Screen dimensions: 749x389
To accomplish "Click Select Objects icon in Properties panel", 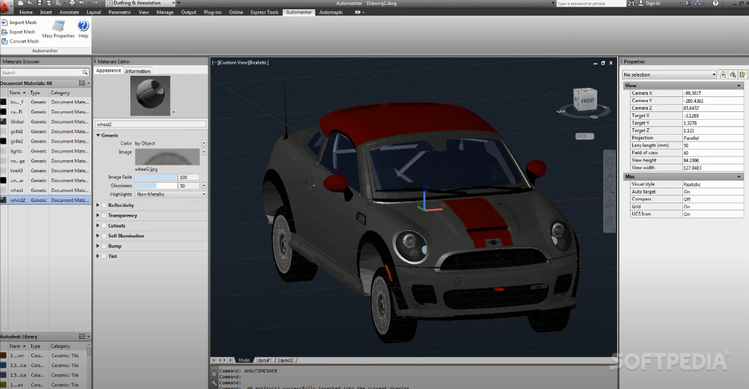I will pyautogui.click(x=733, y=74).
